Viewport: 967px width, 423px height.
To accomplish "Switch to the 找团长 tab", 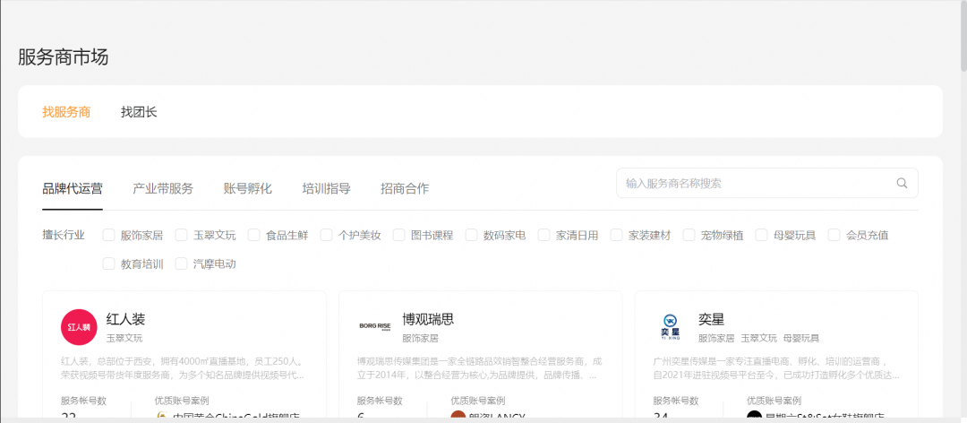I will [139, 112].
